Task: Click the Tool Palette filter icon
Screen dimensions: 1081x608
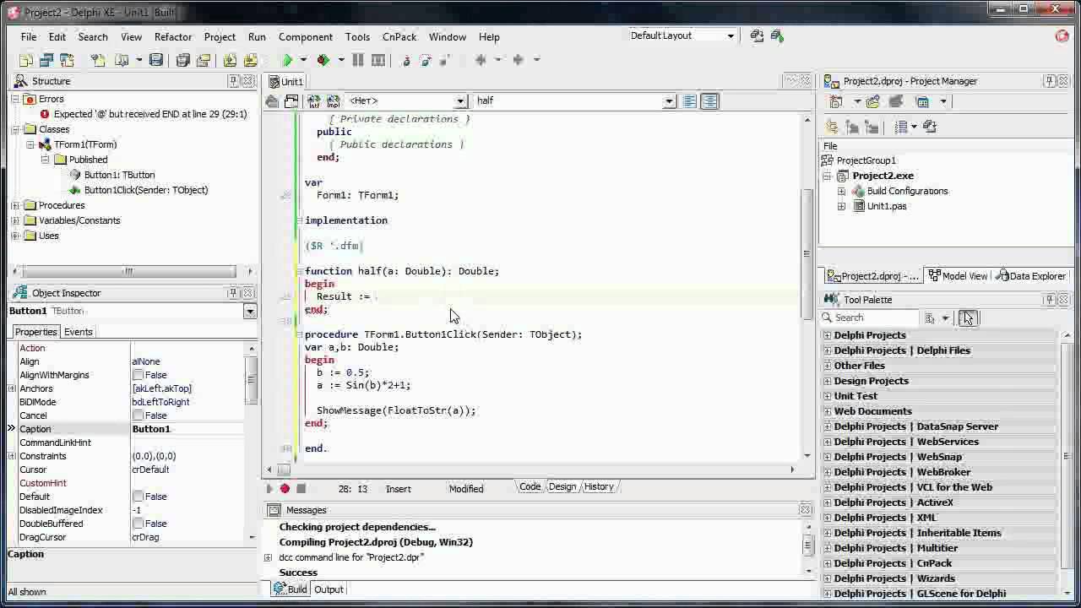Action: click(930, 318)
